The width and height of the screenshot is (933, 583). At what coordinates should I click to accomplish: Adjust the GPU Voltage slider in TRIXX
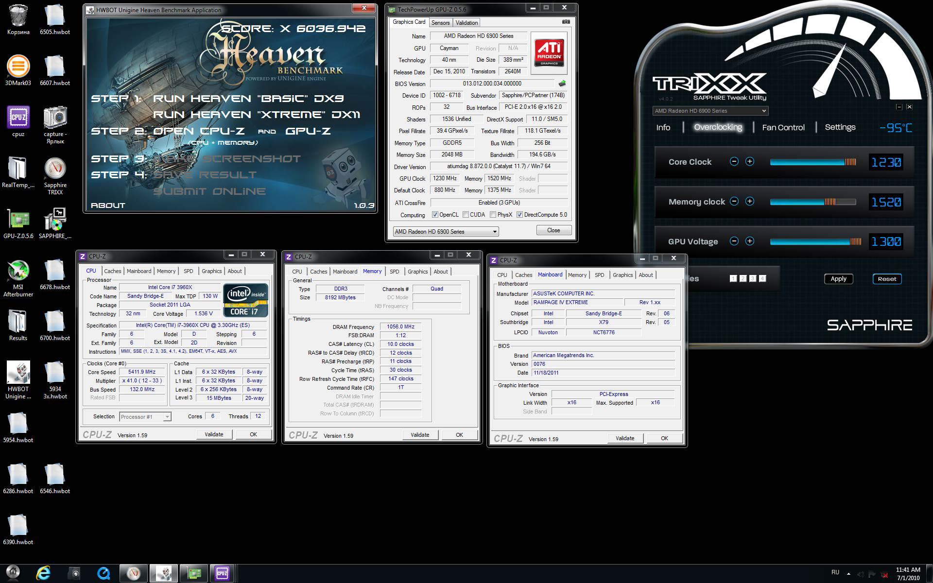[x=815, y=241]
